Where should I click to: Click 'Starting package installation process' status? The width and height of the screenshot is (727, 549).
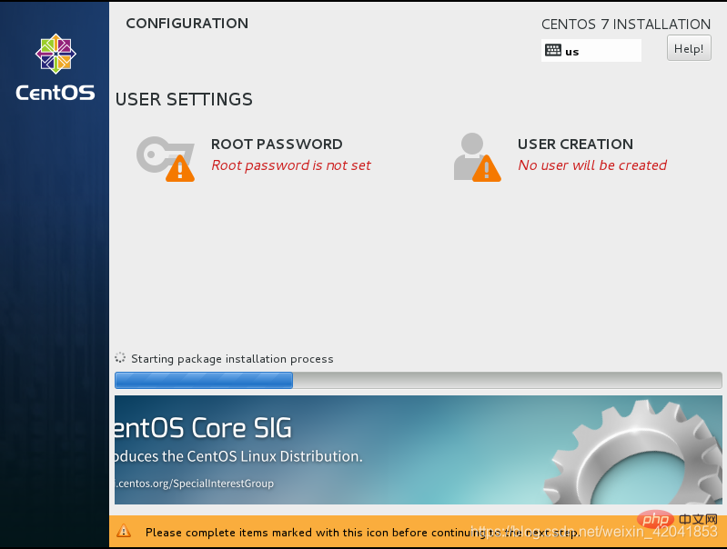pos(232,359)
